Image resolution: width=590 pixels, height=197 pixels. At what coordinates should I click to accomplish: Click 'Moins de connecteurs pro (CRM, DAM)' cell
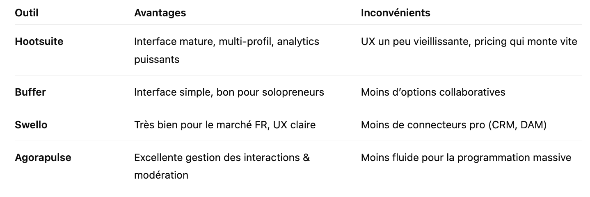coord(454,125)
